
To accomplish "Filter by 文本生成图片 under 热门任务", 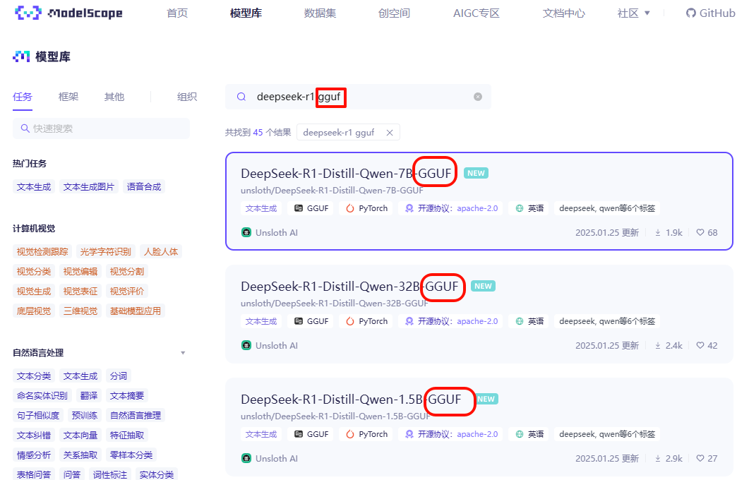I will [x=89, y=186].
